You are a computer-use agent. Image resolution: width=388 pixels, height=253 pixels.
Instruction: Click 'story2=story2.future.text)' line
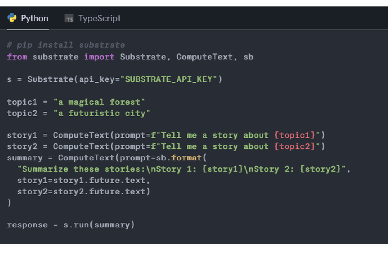84,191
